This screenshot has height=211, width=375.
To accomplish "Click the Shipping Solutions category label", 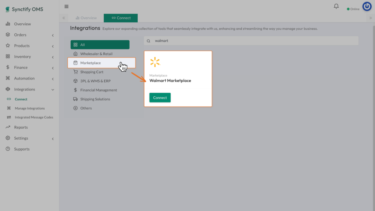I will 95,99.
